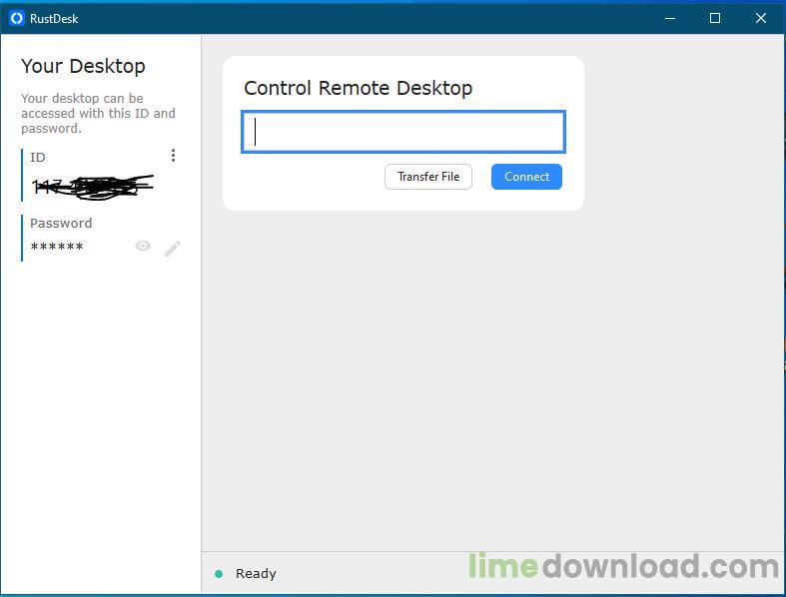Focus the remote desktop ID input field
The height and width of the screenshot is (597, 786).
[x=403, y=132]
